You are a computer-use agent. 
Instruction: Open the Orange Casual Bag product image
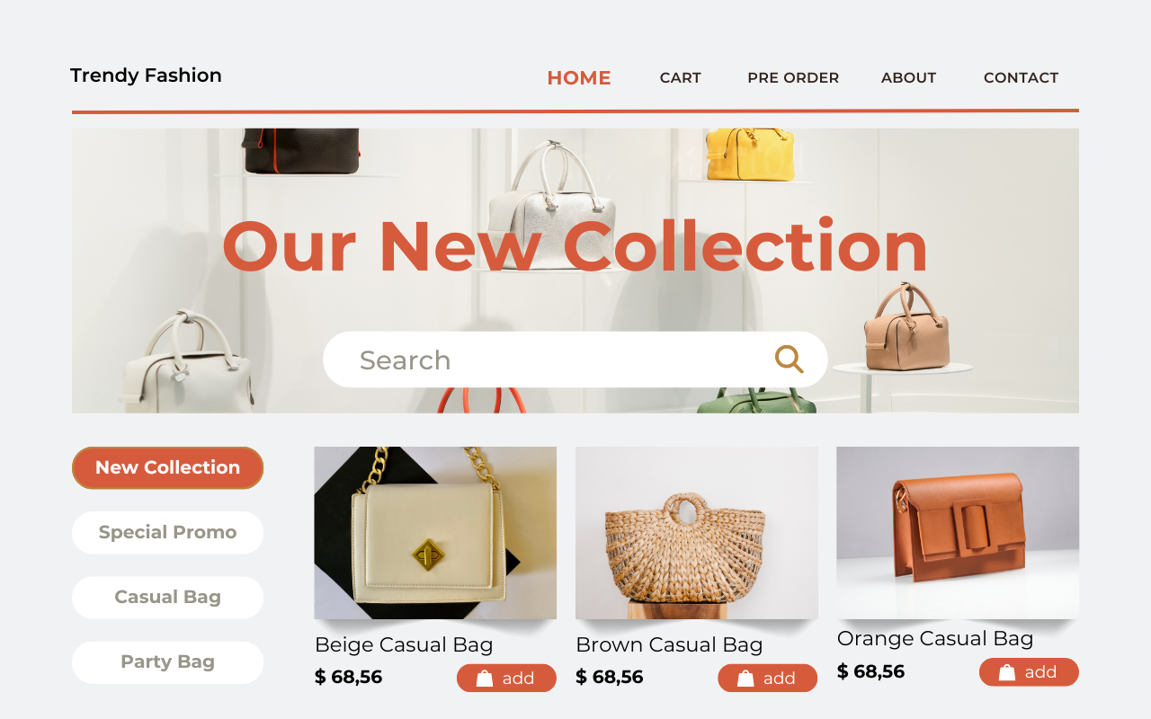[x=958, y=533]
